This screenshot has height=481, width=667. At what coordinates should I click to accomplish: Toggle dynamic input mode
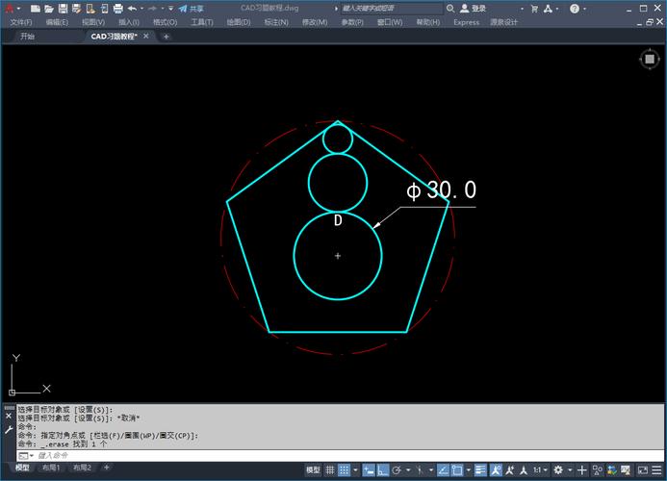[x=369, y=470]
